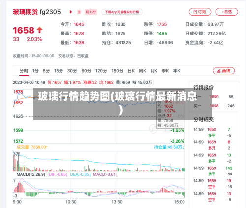Click the 分时成交 panel heading
Image resolution: width=246 pixels, height=208 pixels.
point(204,119)
